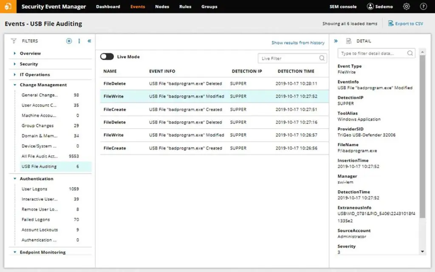Open the filters overflow menu icon
The width and height of the screenshot is (435, 272).
[x=79, y=41]
